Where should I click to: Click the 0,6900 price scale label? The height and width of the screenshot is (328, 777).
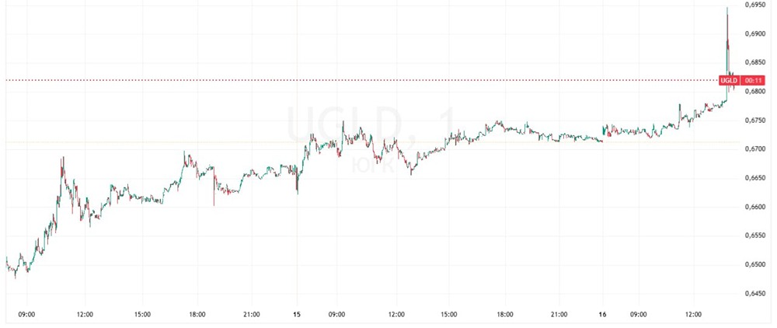tap(755, 33)
